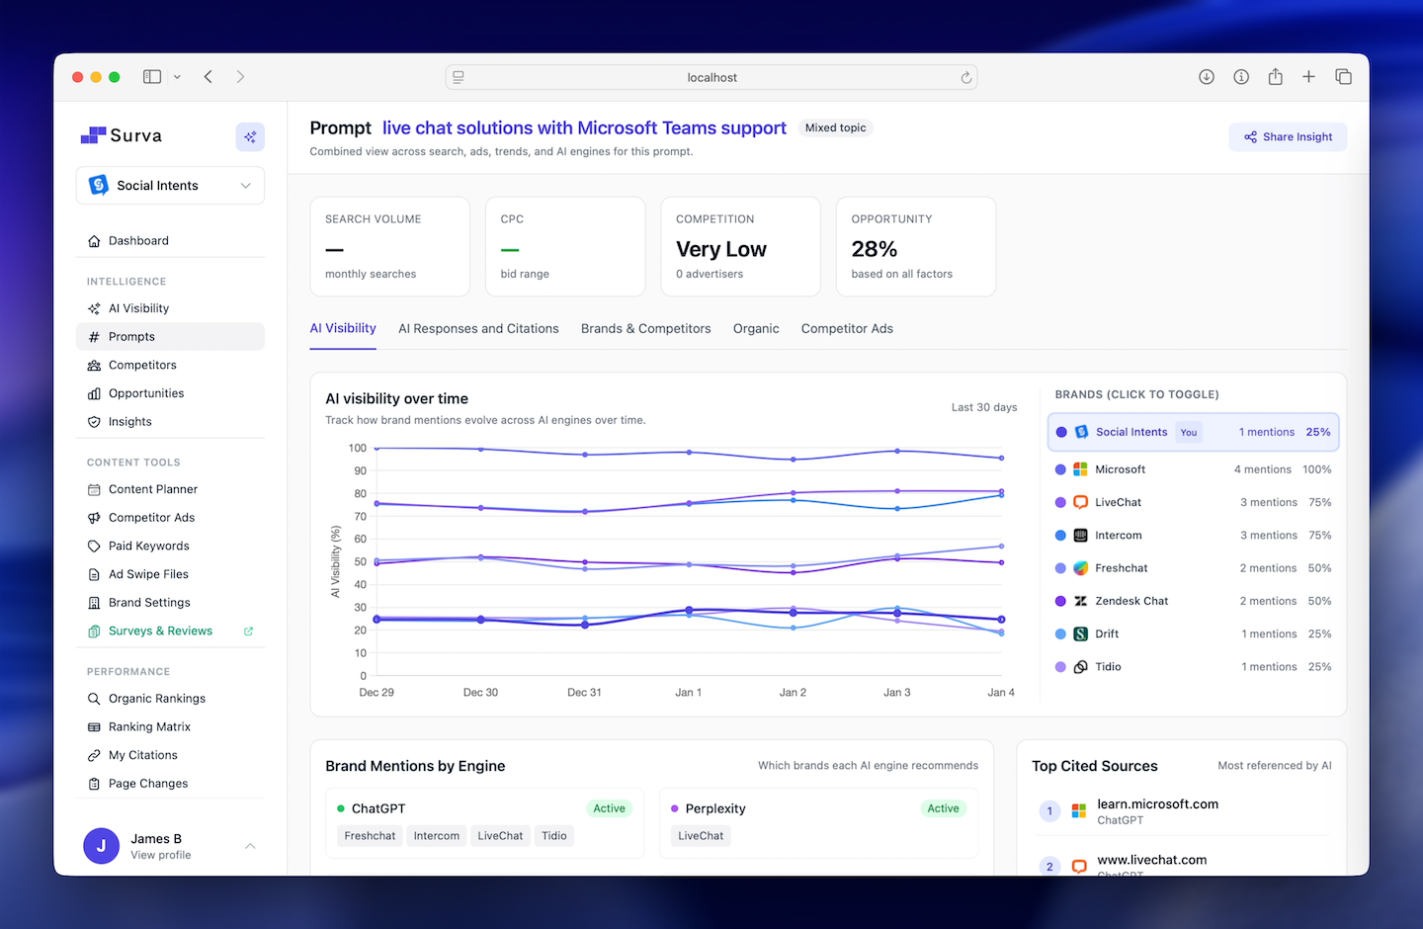Open Insights with the shield icon

[92, 421]
